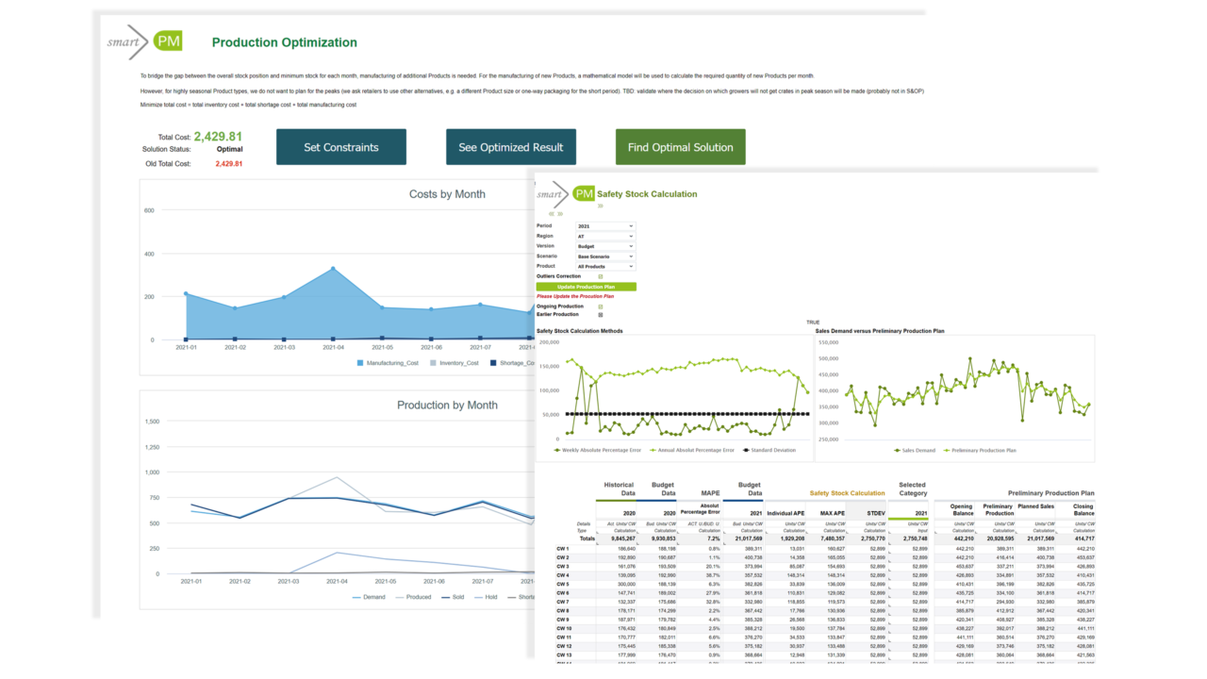Image resolution: width=1207 pixels, height=679 pixels.
Task: Open the Period dropdown showing 2021
Action: 605,226
